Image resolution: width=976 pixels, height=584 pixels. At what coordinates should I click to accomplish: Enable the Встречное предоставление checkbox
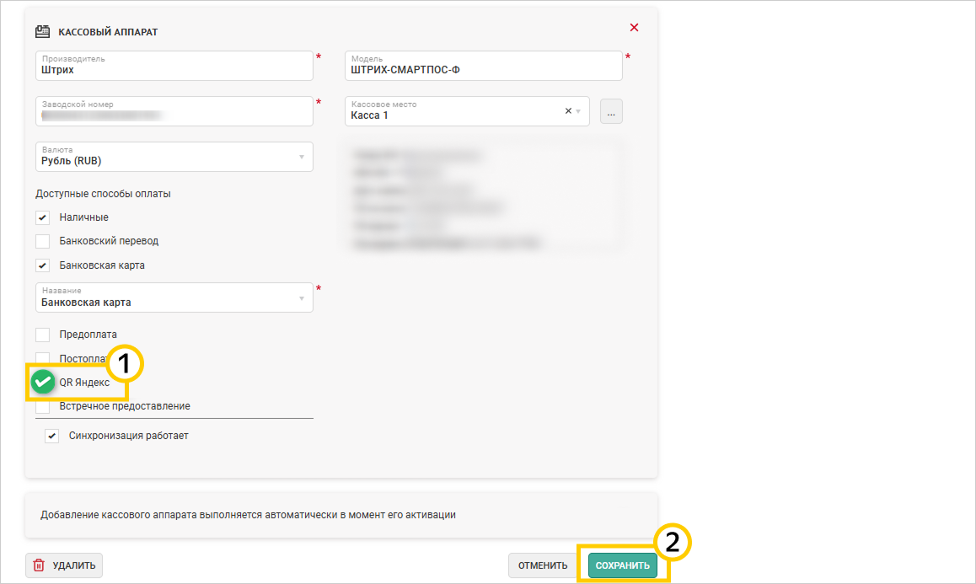click(x=42, y=406)
